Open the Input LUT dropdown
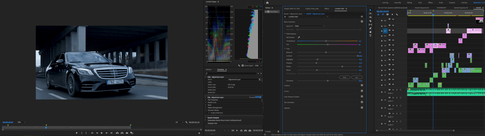Viewport: 485px width, 136px height. coord(309,26)
